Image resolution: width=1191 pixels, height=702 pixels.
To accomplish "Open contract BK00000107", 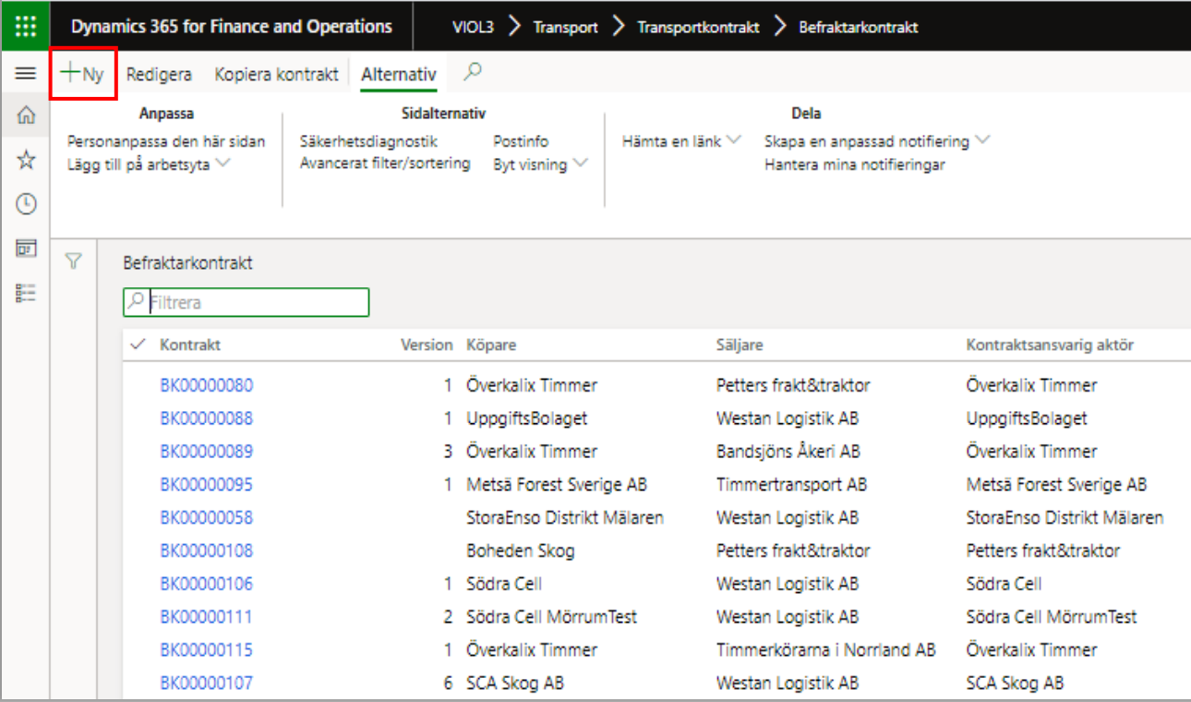I will (x=206, y=684).
